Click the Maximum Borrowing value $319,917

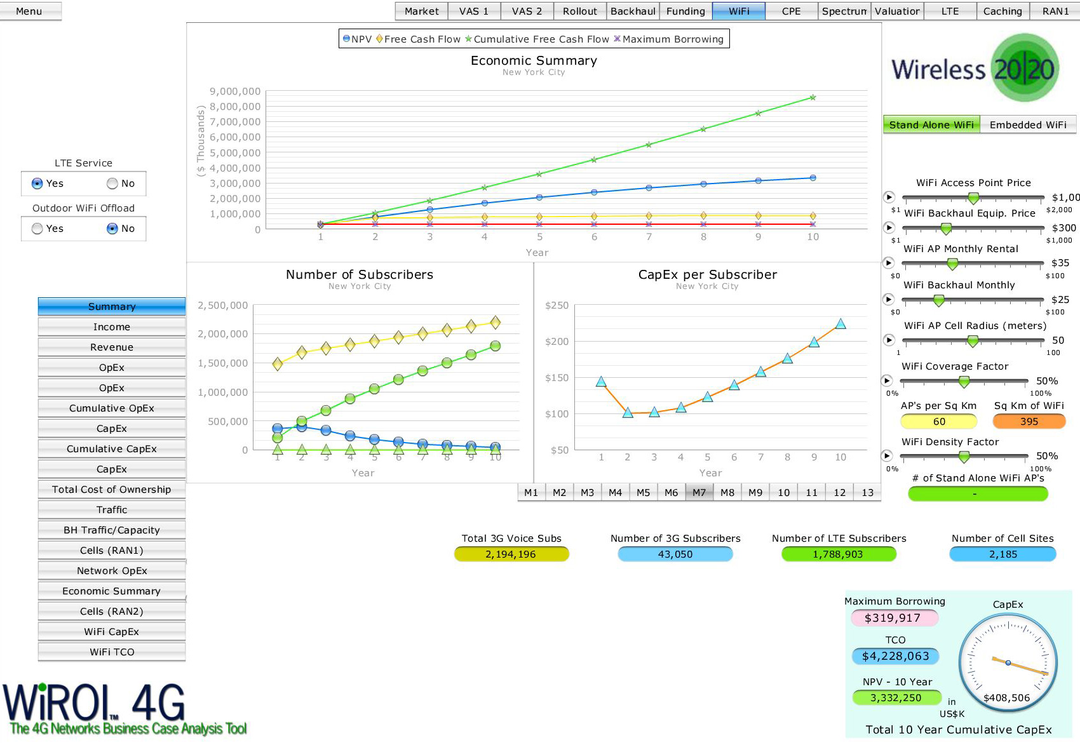[894, 618]
